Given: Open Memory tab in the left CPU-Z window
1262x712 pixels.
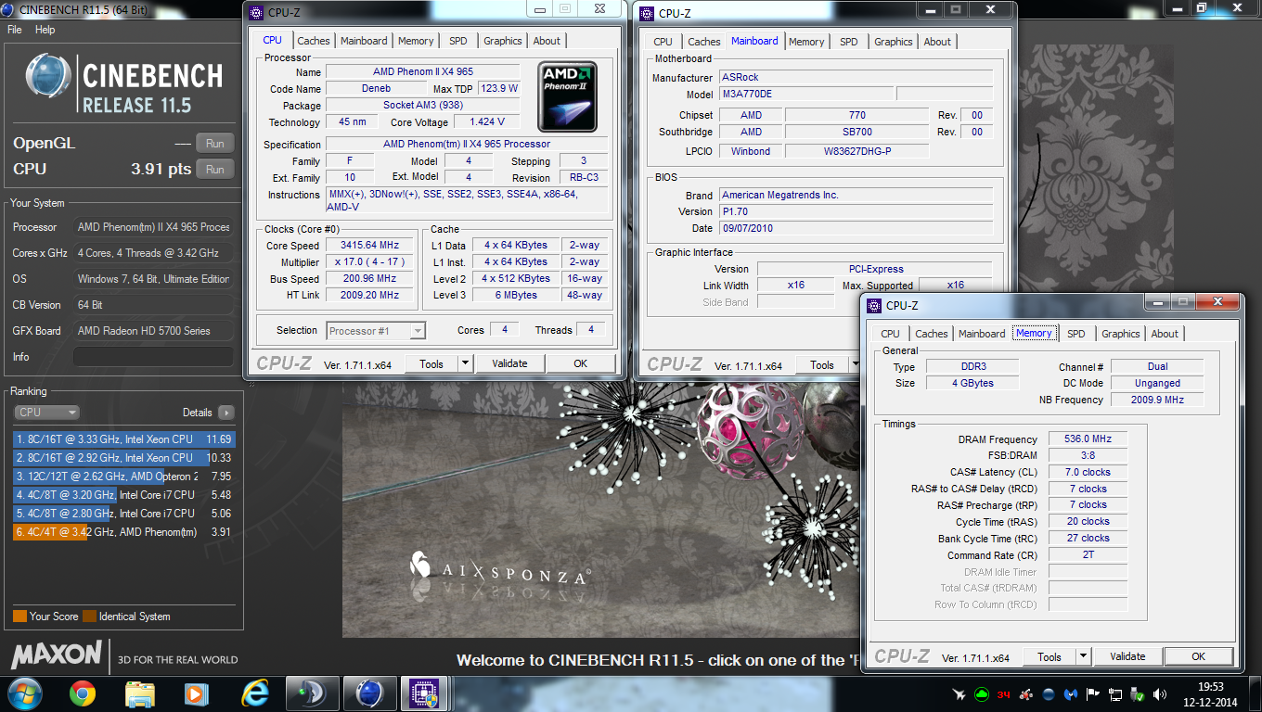Looking at the screenshot, I should 416,41.
